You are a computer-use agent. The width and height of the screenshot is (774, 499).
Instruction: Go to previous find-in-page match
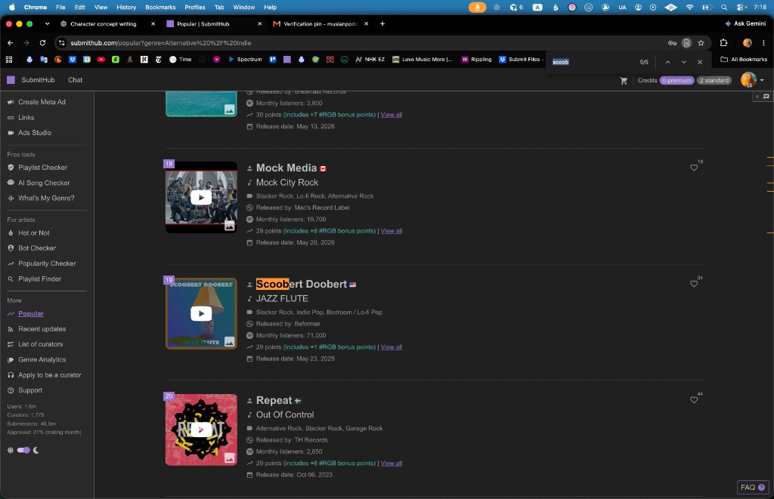[x=667, y=62]
